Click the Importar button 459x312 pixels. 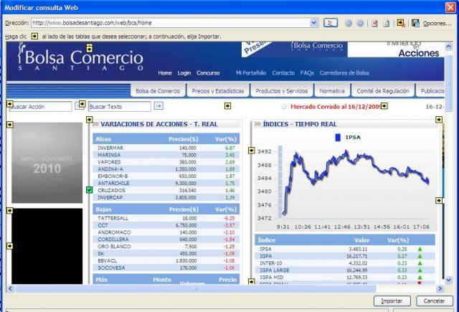tap(392, 301)
